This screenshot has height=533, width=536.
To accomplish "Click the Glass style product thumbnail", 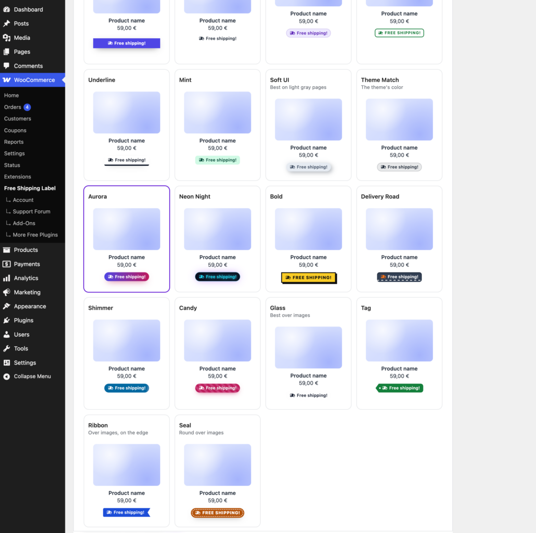I will pos(308,347).
